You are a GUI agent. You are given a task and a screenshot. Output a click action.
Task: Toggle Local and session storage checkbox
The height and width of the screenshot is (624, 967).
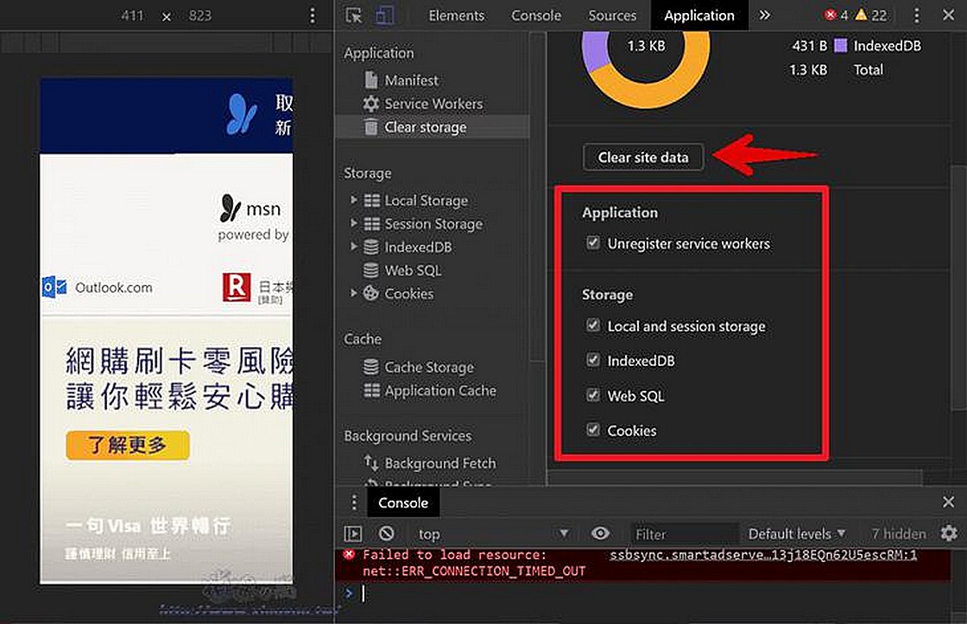[x=592, y=325]
